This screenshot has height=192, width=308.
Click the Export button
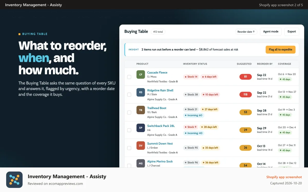point(292,31)
